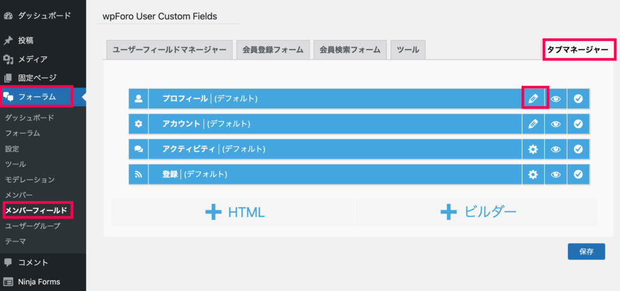Switch to 会員登録フォーム tab
This screenshot has width=620, height=291.
tap(273, 50)
